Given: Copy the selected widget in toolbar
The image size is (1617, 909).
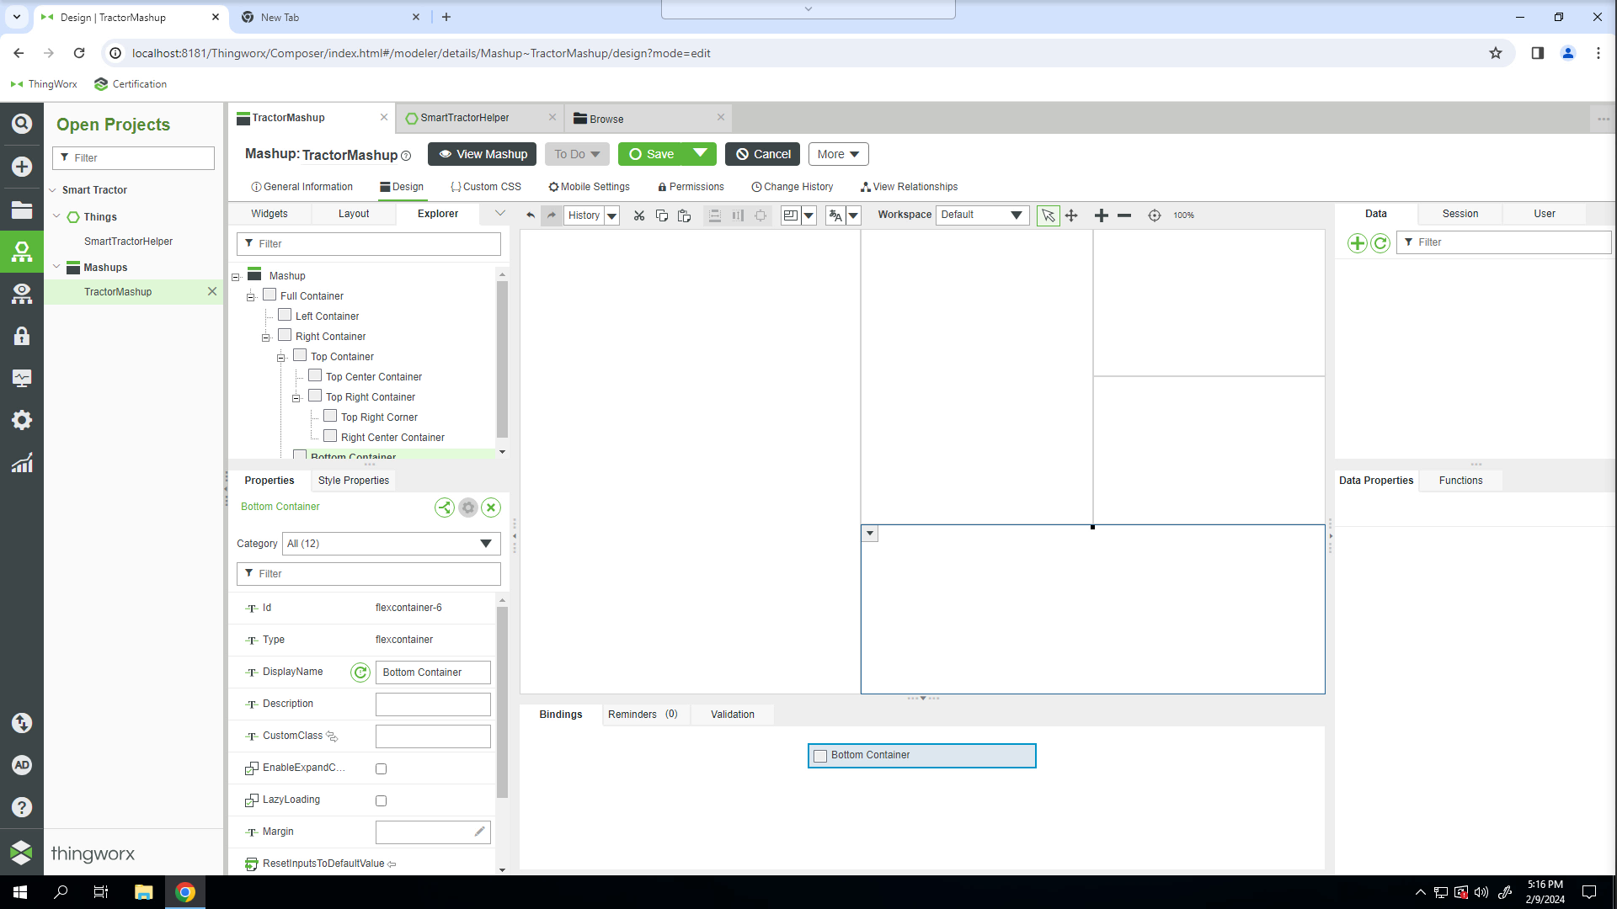Looking at the screenshot, I should [662, 215].
